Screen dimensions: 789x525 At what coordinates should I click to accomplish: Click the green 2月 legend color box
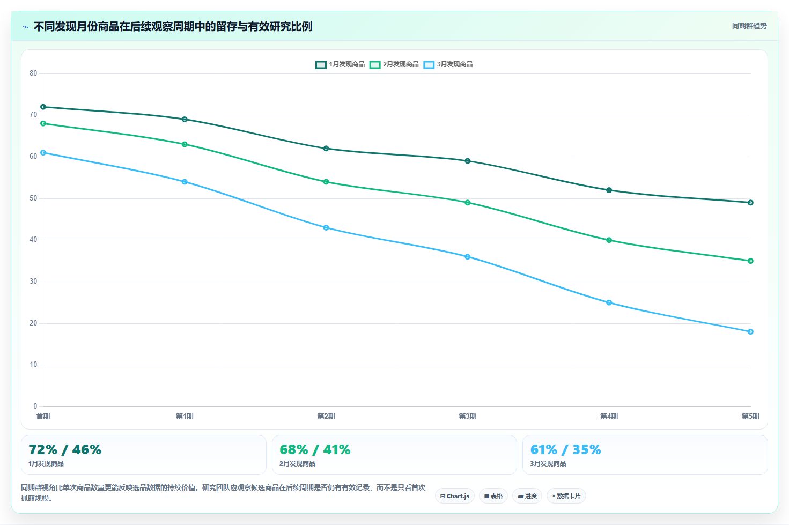coord(375,65)
